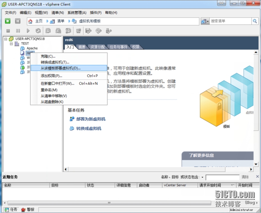Click the Connect USB device toolbar icon
Image resolution: width=261 pixels, height=213 pixels.
pos(109,31)
